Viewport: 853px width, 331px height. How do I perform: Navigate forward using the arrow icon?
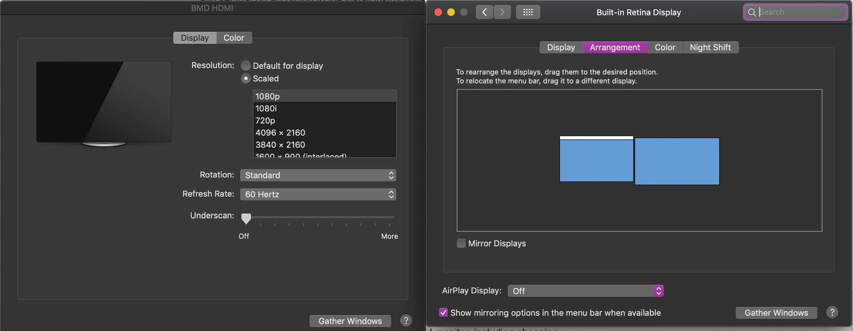(502, 12)
